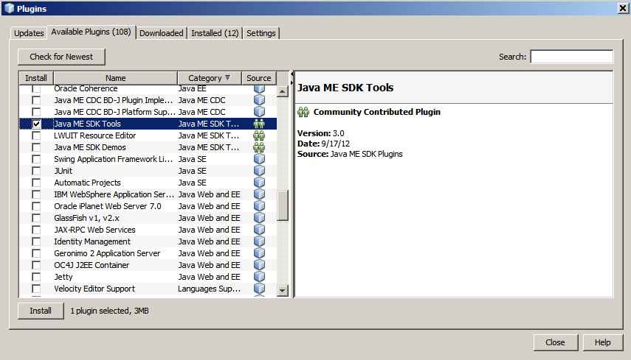Switch to the Installed (12) tab
Screen dimensions: 631x360
click(215, 33)
